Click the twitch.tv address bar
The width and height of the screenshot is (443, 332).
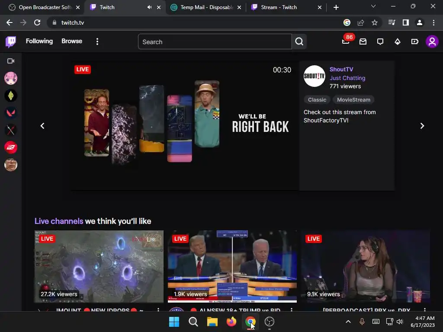[x=195, y=22]
